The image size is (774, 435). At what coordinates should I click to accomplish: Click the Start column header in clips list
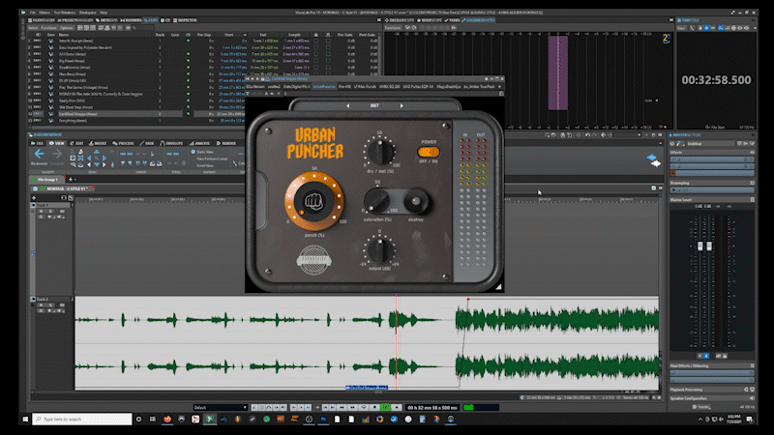pos(229,35)
